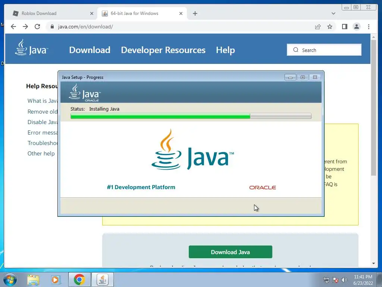Select the Java installer taskbar button
The image size is (382, 287).
click(x=103, y=280)
